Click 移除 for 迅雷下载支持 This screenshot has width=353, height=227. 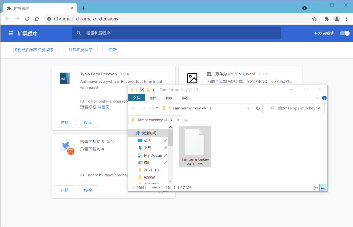pyautogui.click(x=88, y=190)
